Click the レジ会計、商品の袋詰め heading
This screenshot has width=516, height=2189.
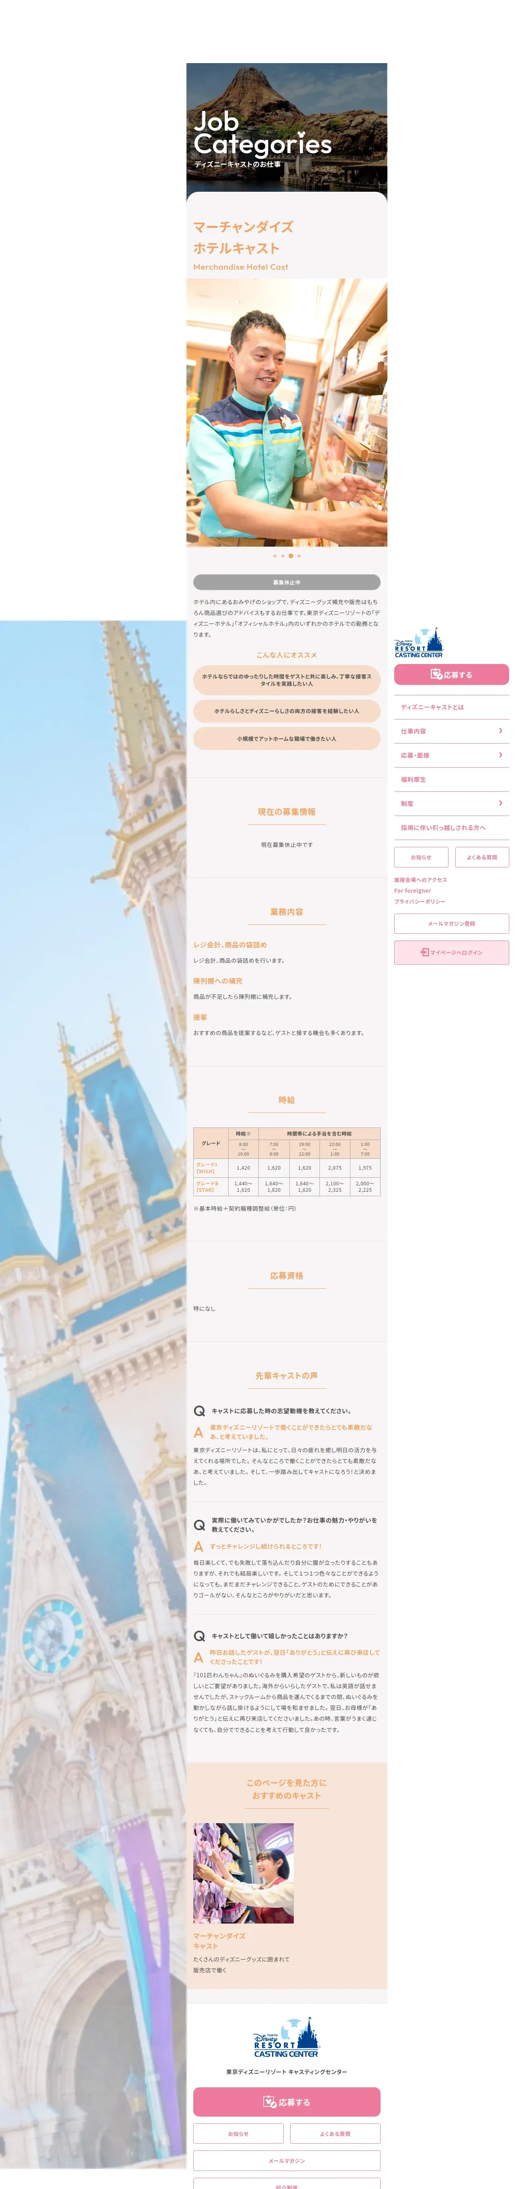[229, 945]
